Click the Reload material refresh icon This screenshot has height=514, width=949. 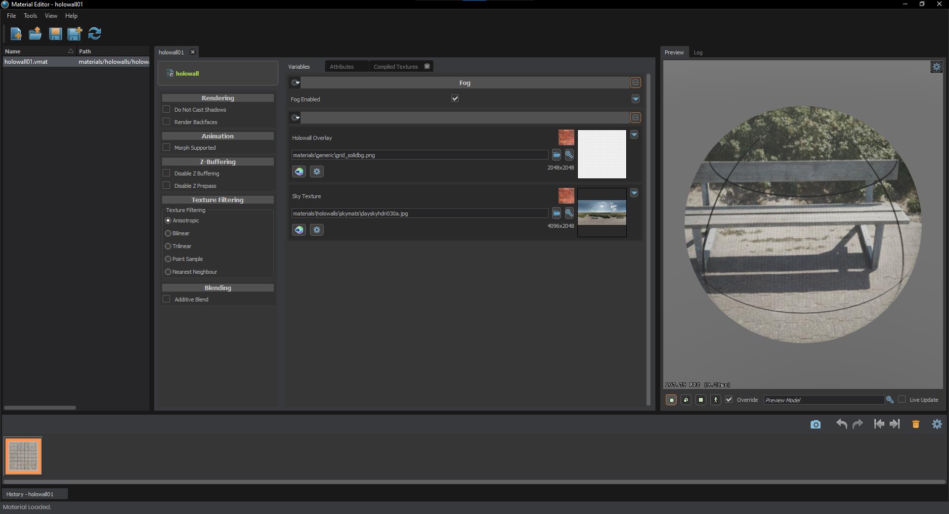coord(94,34)
